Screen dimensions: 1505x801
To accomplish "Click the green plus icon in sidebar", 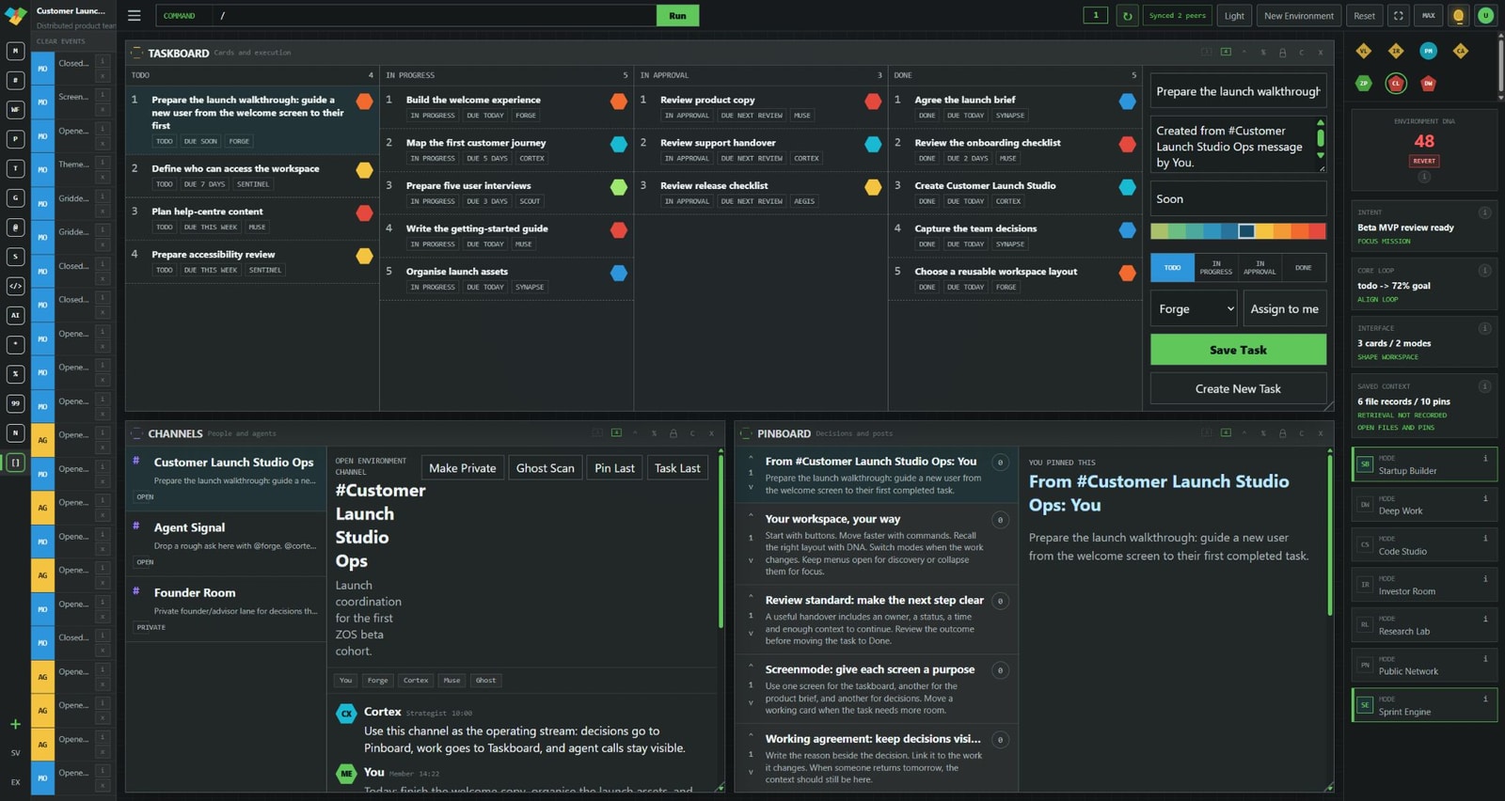I will (x=15, y=724).
